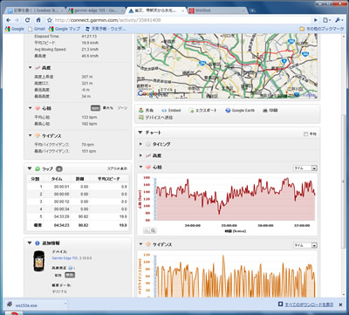Collapse the ケイデンス chart section
The width and height of the screenshot is (349, 315).
(x=140, y=244)
